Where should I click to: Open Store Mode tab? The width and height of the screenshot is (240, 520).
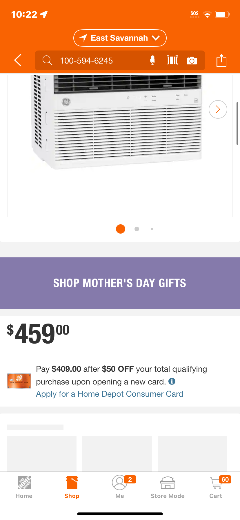pyautogui.click(x=168, y=487)
